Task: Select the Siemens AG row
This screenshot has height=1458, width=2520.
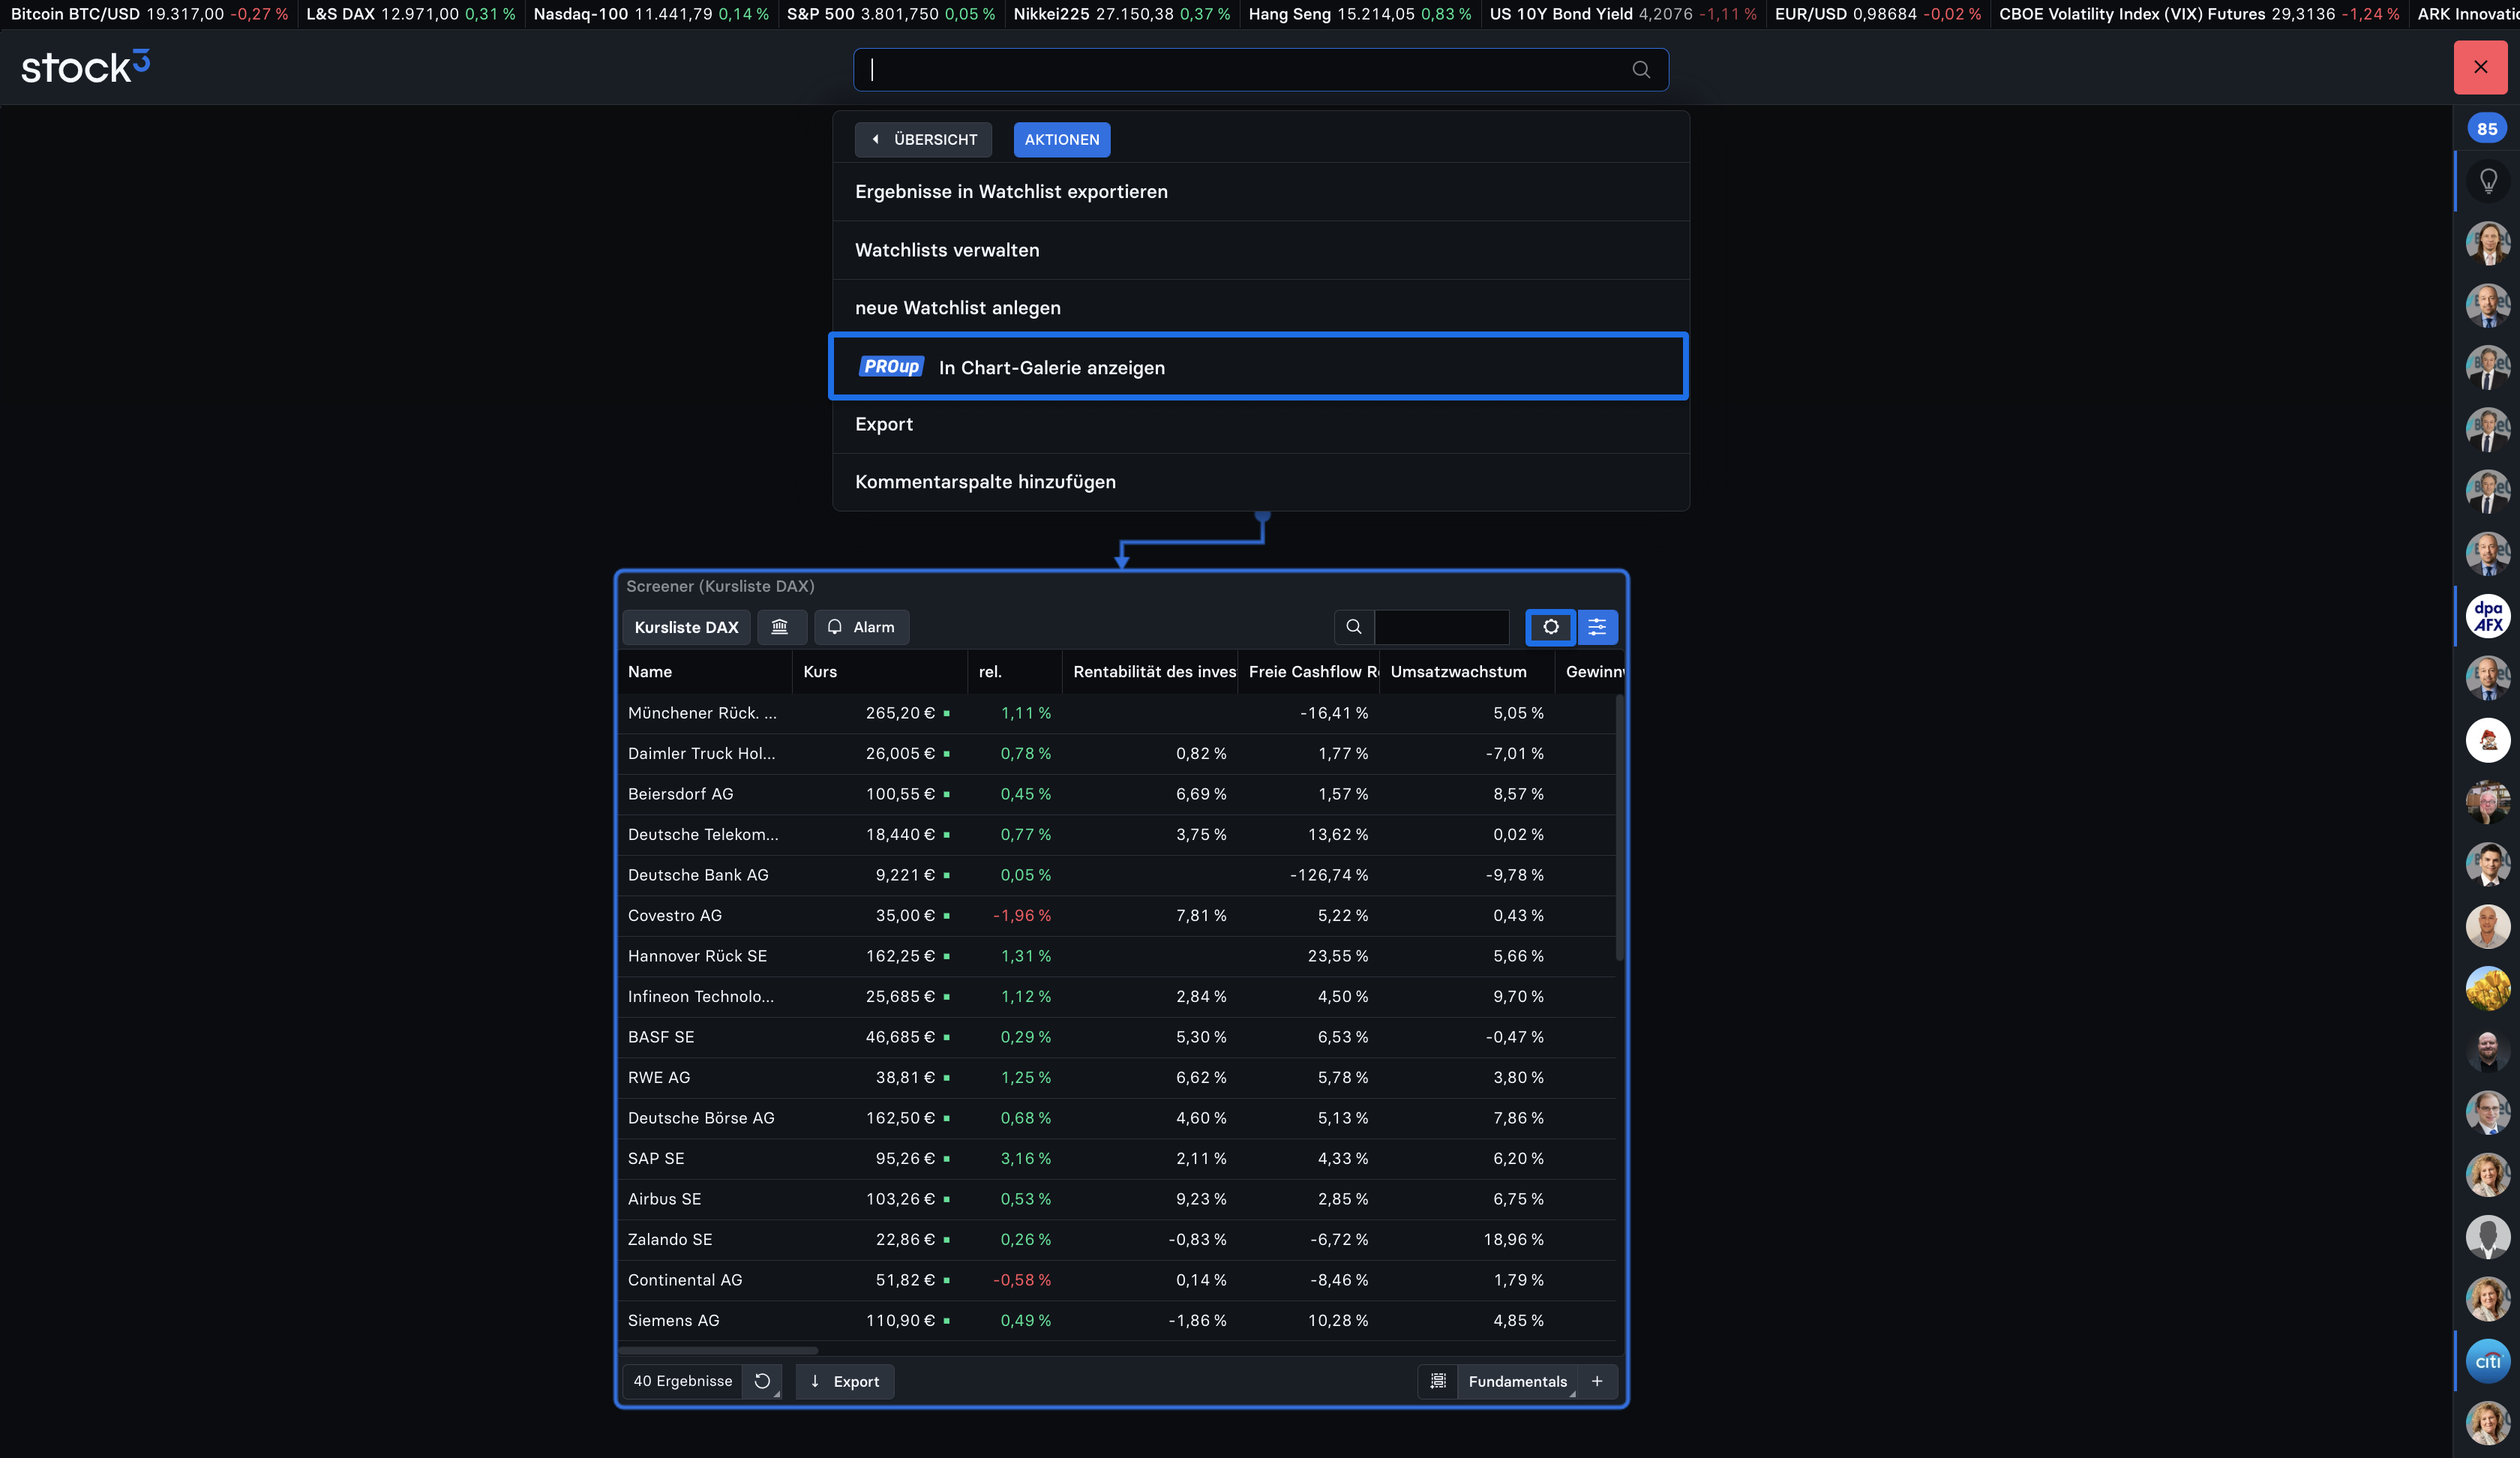Action: [1117, 1321]
